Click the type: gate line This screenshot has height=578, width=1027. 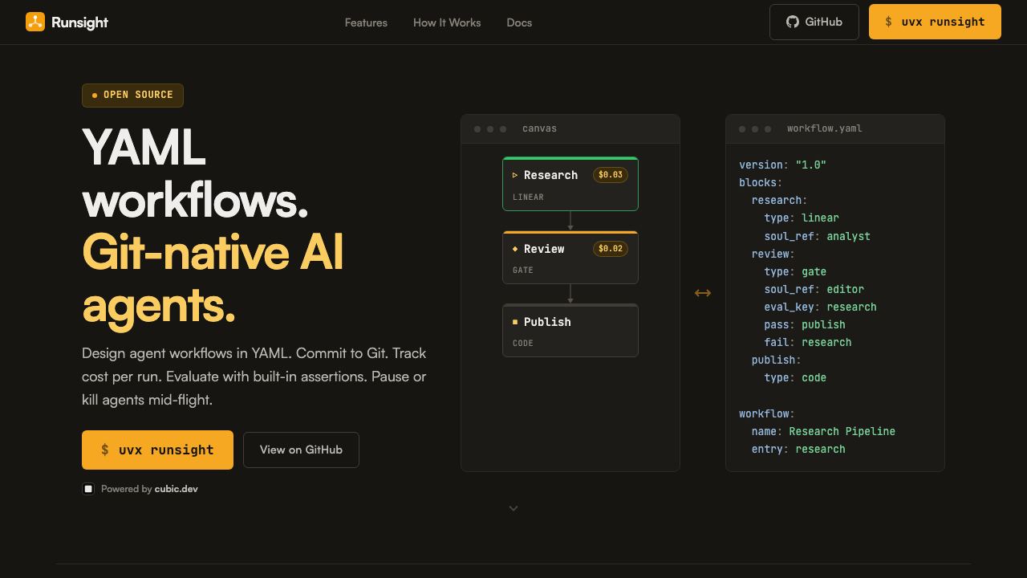pos(795,271)
